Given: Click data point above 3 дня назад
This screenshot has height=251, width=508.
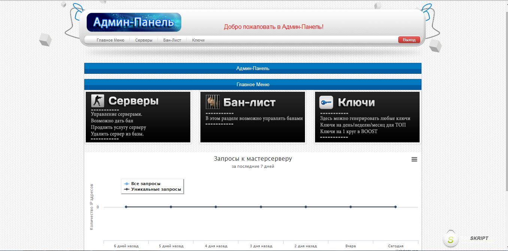Looking at the screenshot, I should tap(261, 207).
